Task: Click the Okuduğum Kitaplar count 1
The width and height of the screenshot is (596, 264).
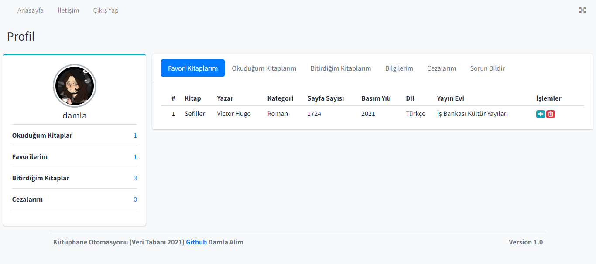Action: coord(135,135)
